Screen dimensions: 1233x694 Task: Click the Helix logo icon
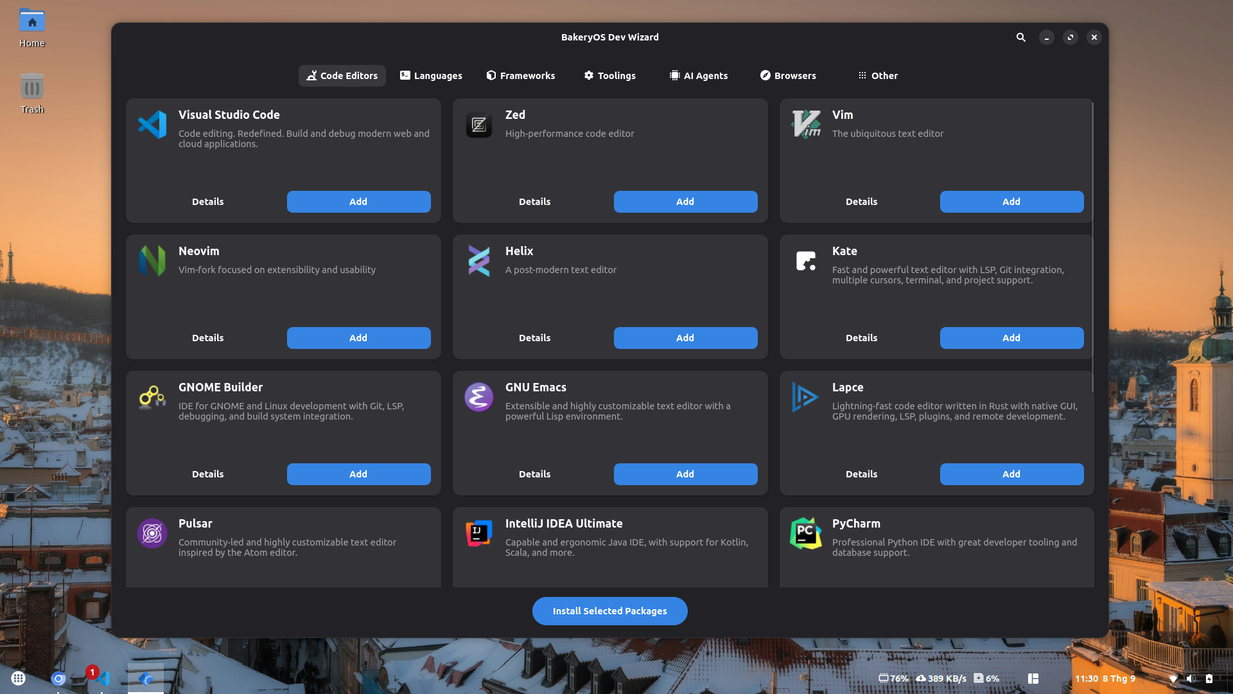click(x=479, y=261)
